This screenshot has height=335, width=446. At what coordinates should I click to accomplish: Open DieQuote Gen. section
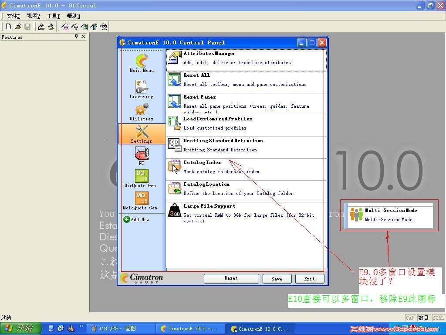[x=141, y=178]
